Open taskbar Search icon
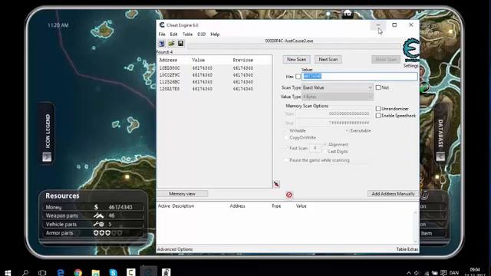The width and height of the screenshot is (491, 276). [25, 273]
